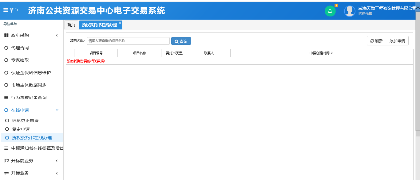Select the 代理合同 sidebar item

point(20,48)
